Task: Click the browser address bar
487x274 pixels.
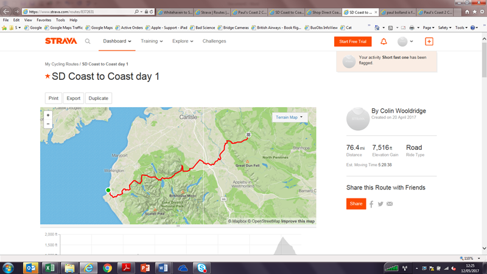Action: point(81,12)
